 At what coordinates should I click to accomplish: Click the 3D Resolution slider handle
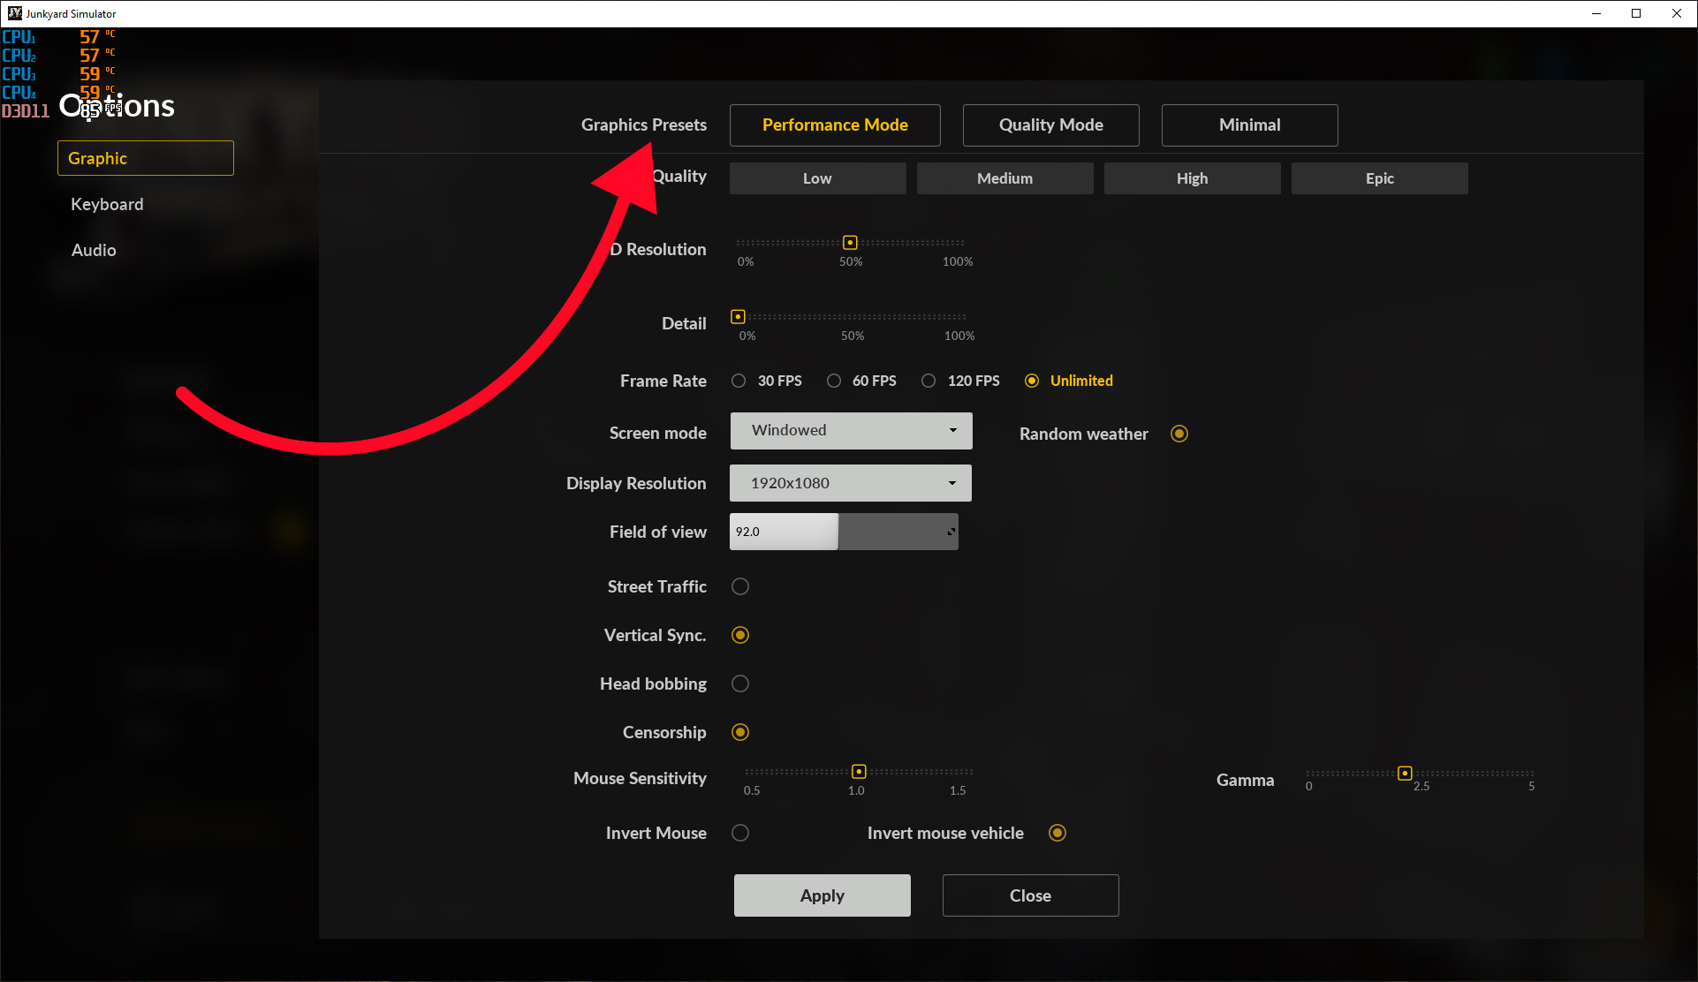tap(850, 243)
